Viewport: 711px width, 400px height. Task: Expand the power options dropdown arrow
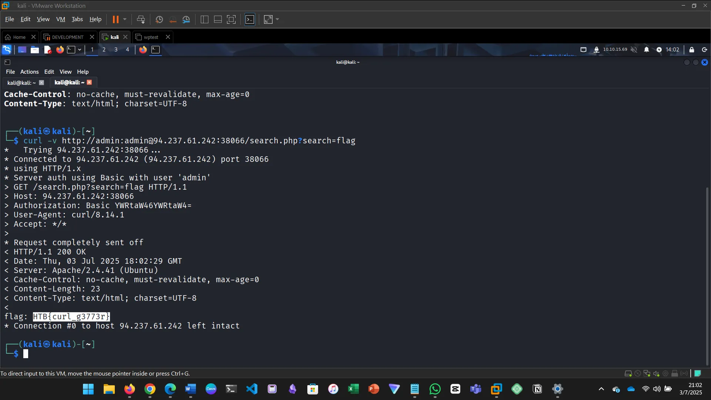(x=125, y=19)
